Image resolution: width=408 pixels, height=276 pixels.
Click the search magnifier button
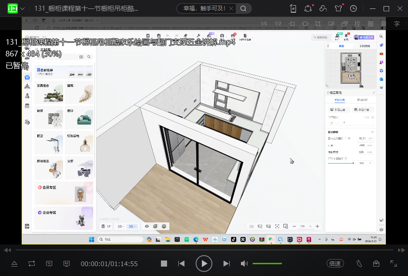click(243, 8)
